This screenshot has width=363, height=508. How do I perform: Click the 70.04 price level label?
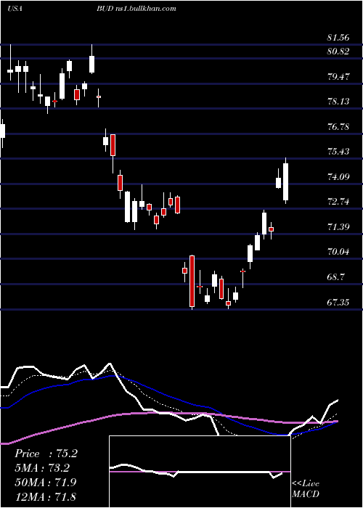pyautogui.click(x=338, y=252)
